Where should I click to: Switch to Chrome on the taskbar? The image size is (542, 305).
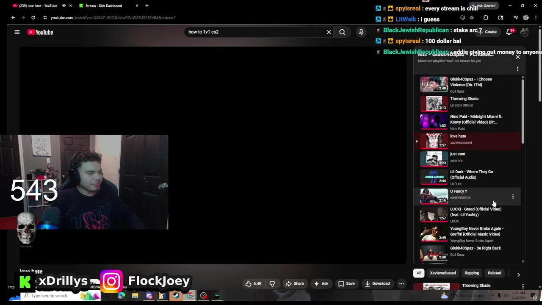tap(190, 296)
